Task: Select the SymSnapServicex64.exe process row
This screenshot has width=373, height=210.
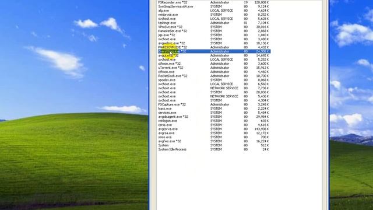Action: tap(214, 6)
